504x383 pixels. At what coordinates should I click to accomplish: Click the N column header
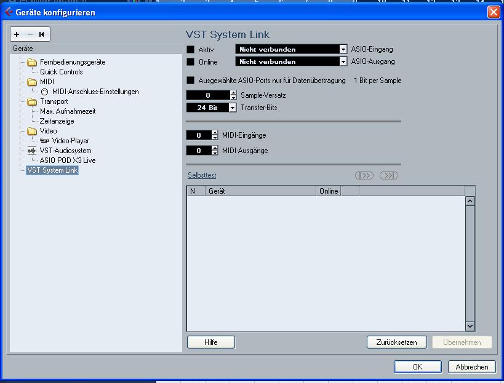196,191
